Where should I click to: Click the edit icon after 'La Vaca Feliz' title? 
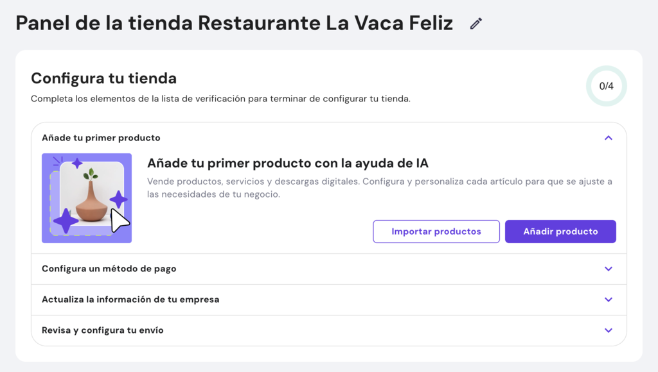(x=476, y=23)
